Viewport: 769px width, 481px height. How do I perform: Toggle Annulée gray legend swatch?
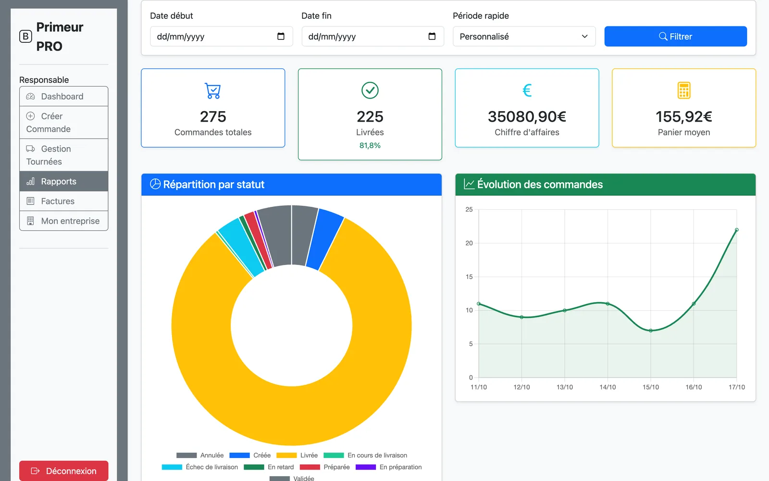coord(186,455)
